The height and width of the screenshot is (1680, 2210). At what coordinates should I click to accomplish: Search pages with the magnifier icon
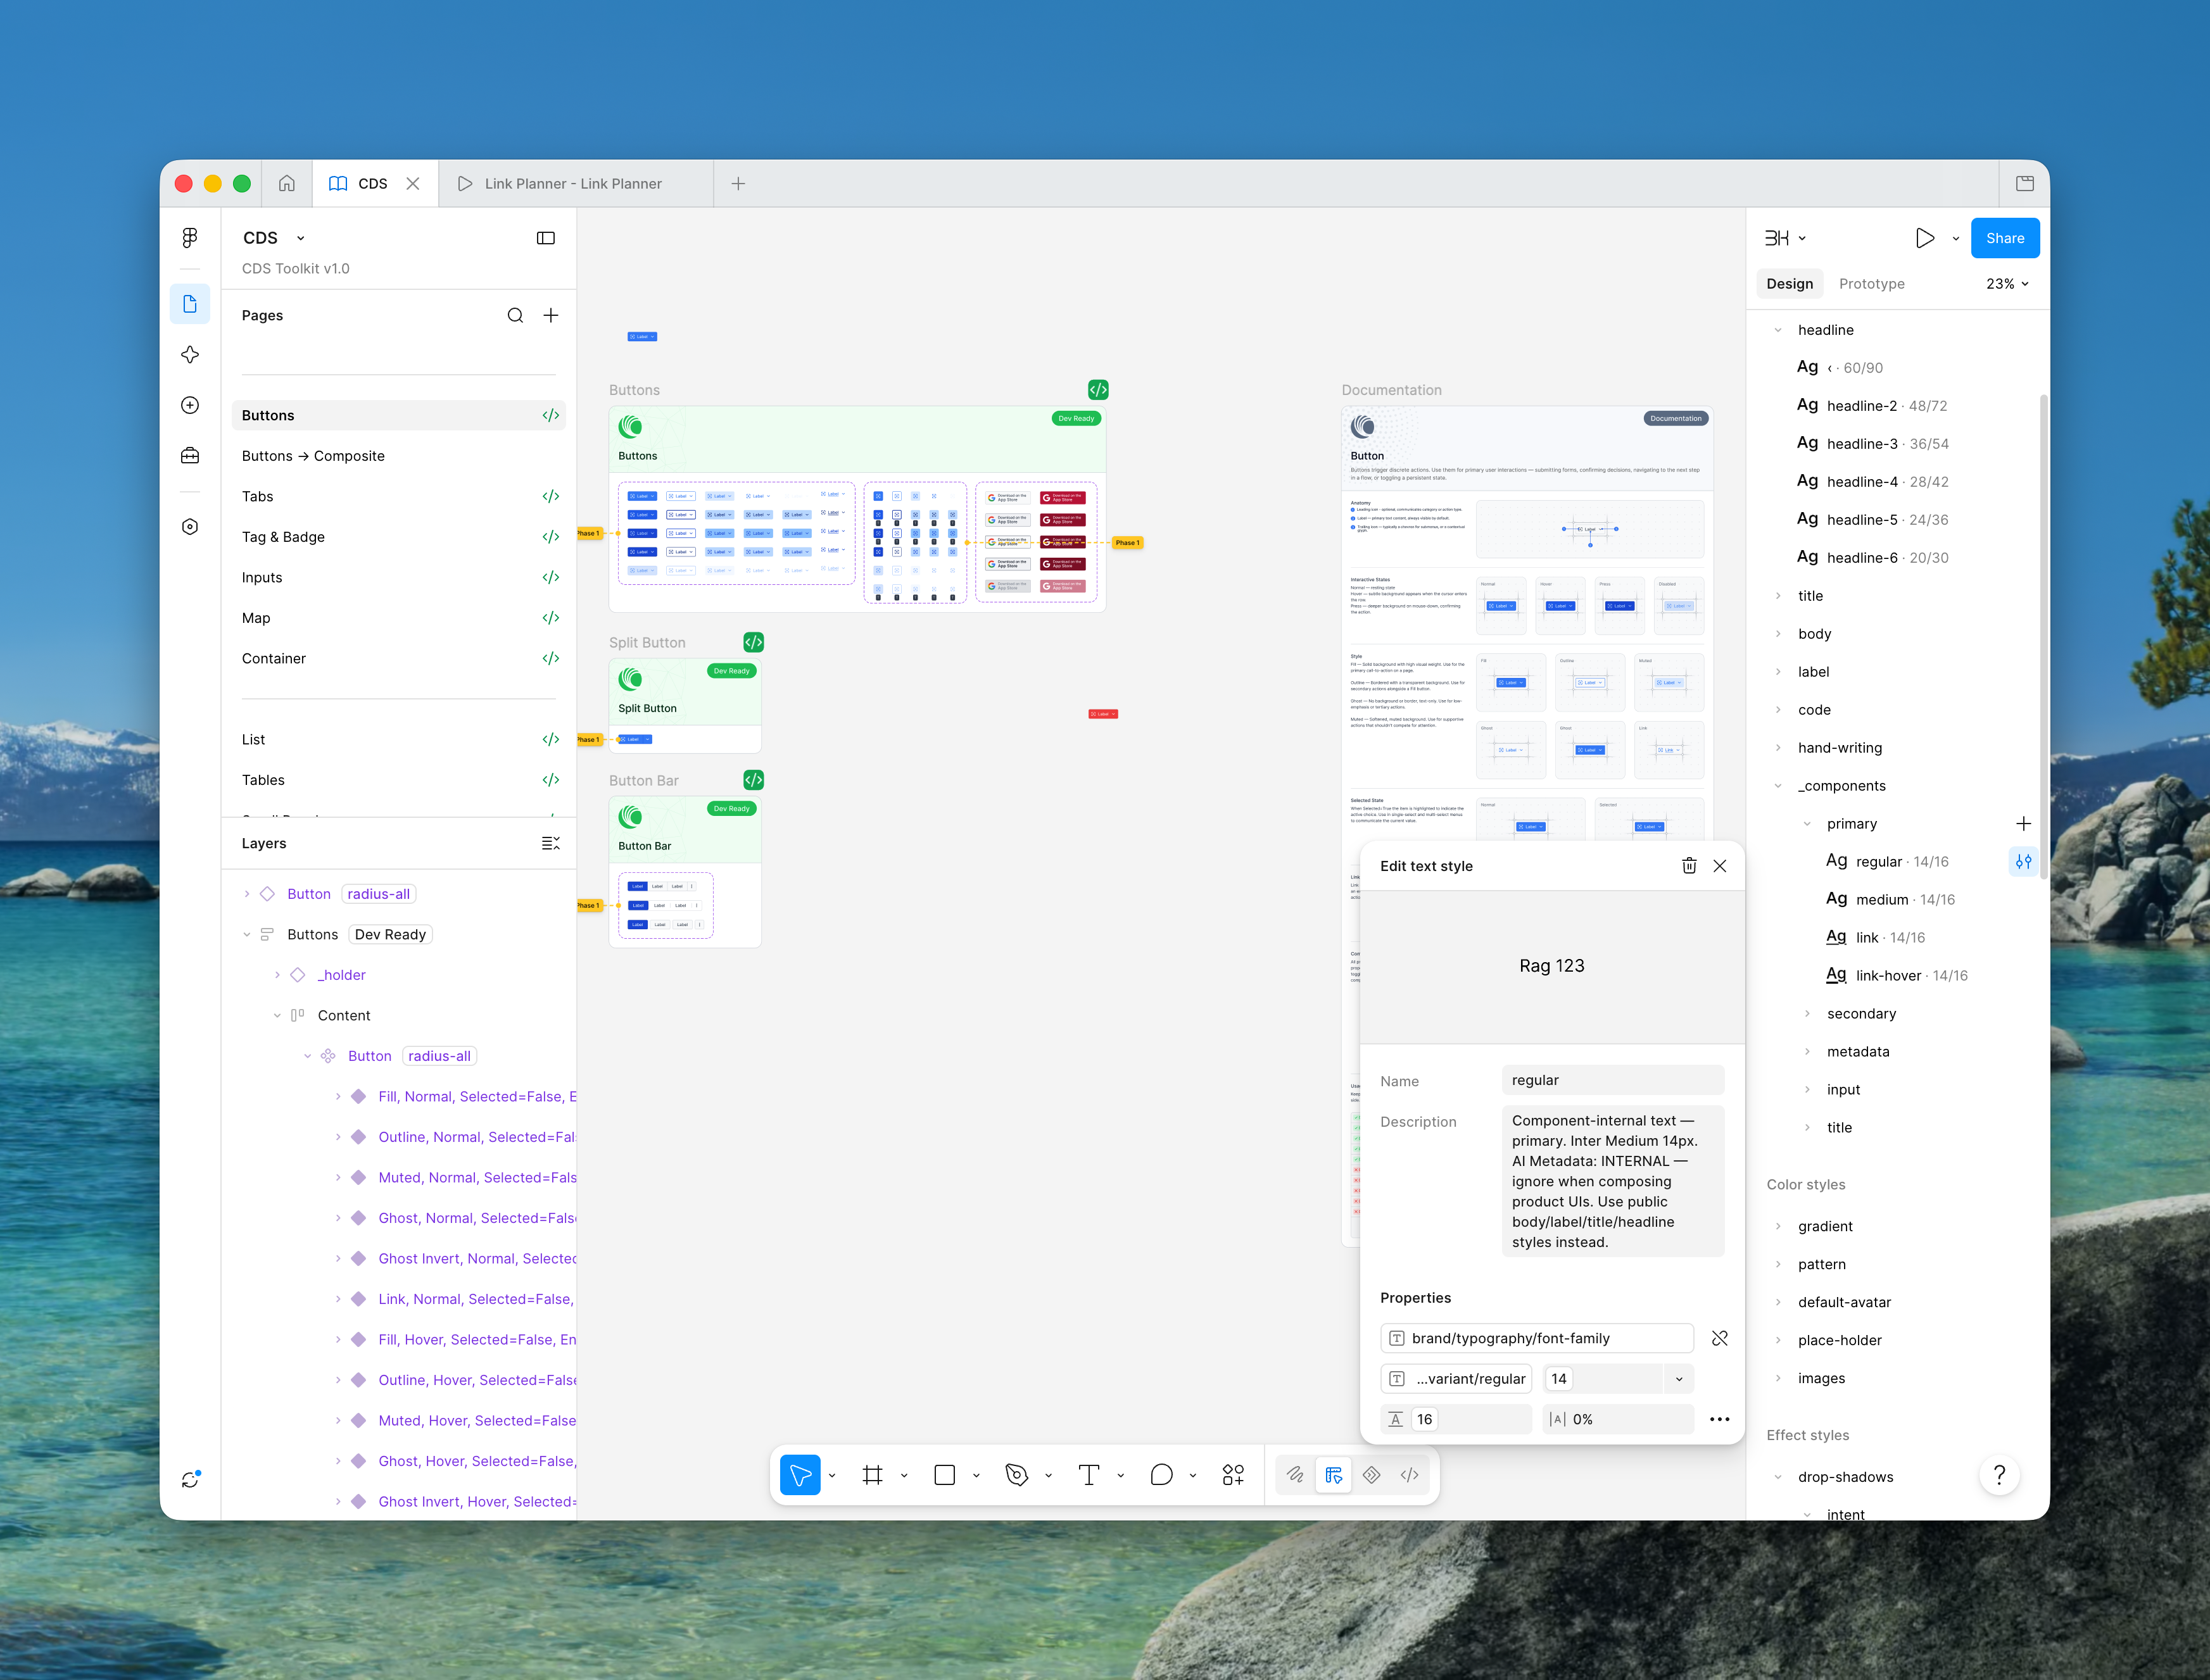515,316
